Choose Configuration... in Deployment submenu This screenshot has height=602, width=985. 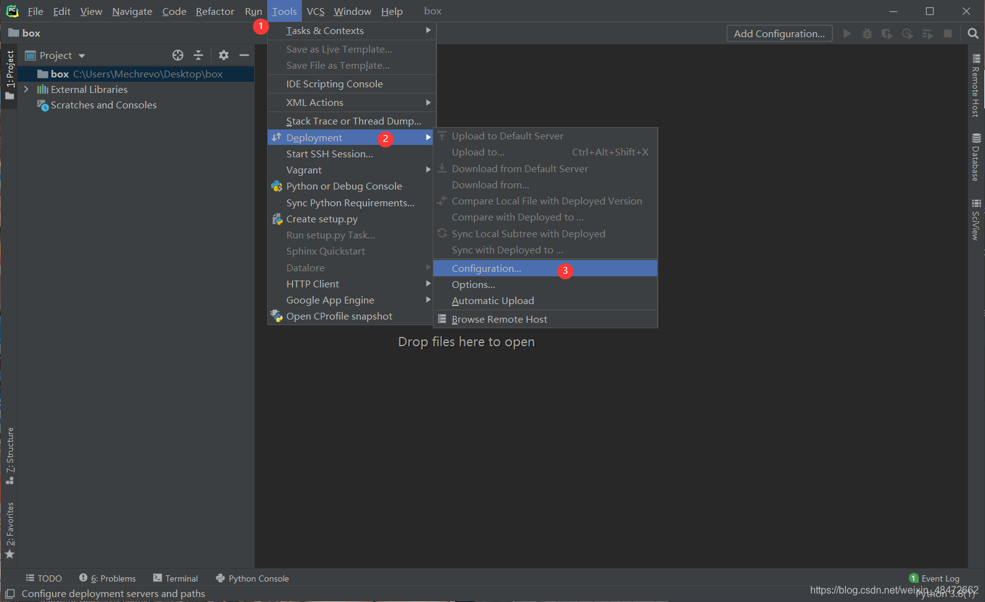546,268
